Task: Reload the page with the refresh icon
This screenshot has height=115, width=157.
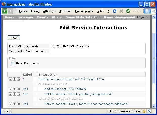Action: pyautogui.click(x=115, y=11)
